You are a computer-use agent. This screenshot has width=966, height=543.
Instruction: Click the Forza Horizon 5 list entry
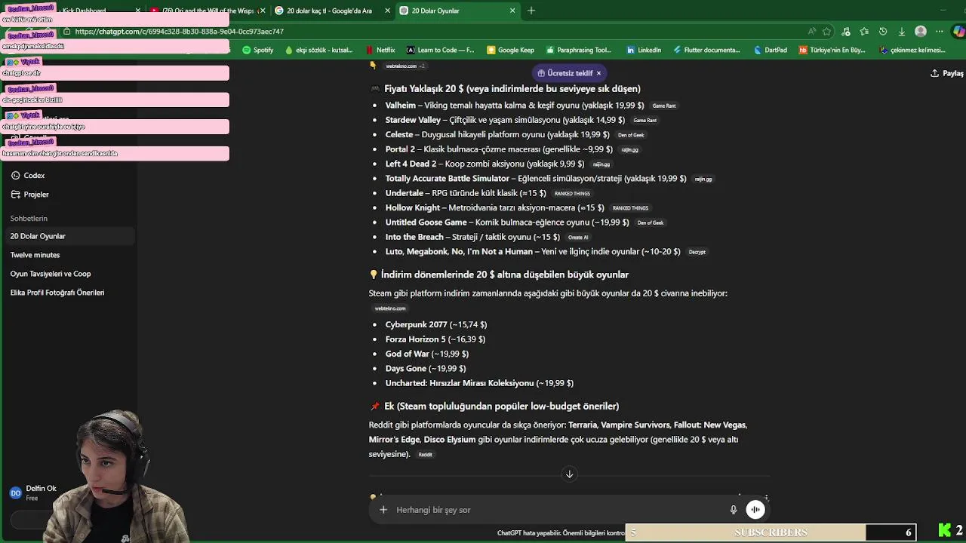point(435,339)
